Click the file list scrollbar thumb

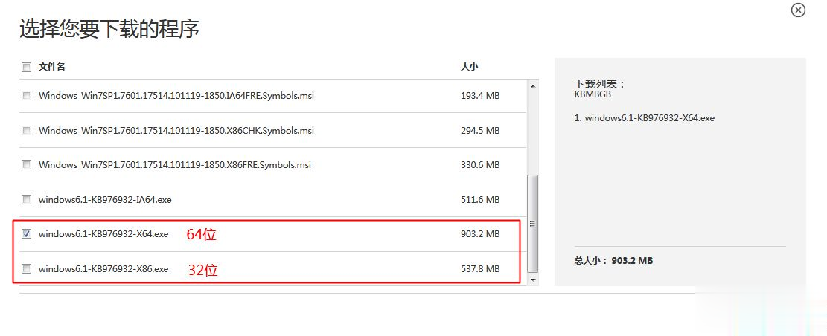pos(533,224)
